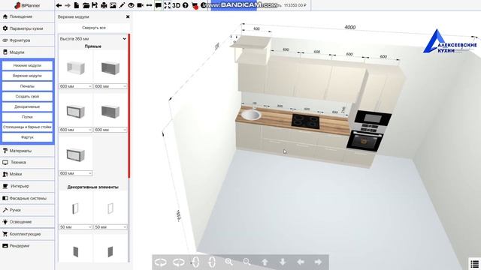The height and width of the screenshot is (270, 481).
Task: Click the BPlanner logo
Action: coord(27,5)
